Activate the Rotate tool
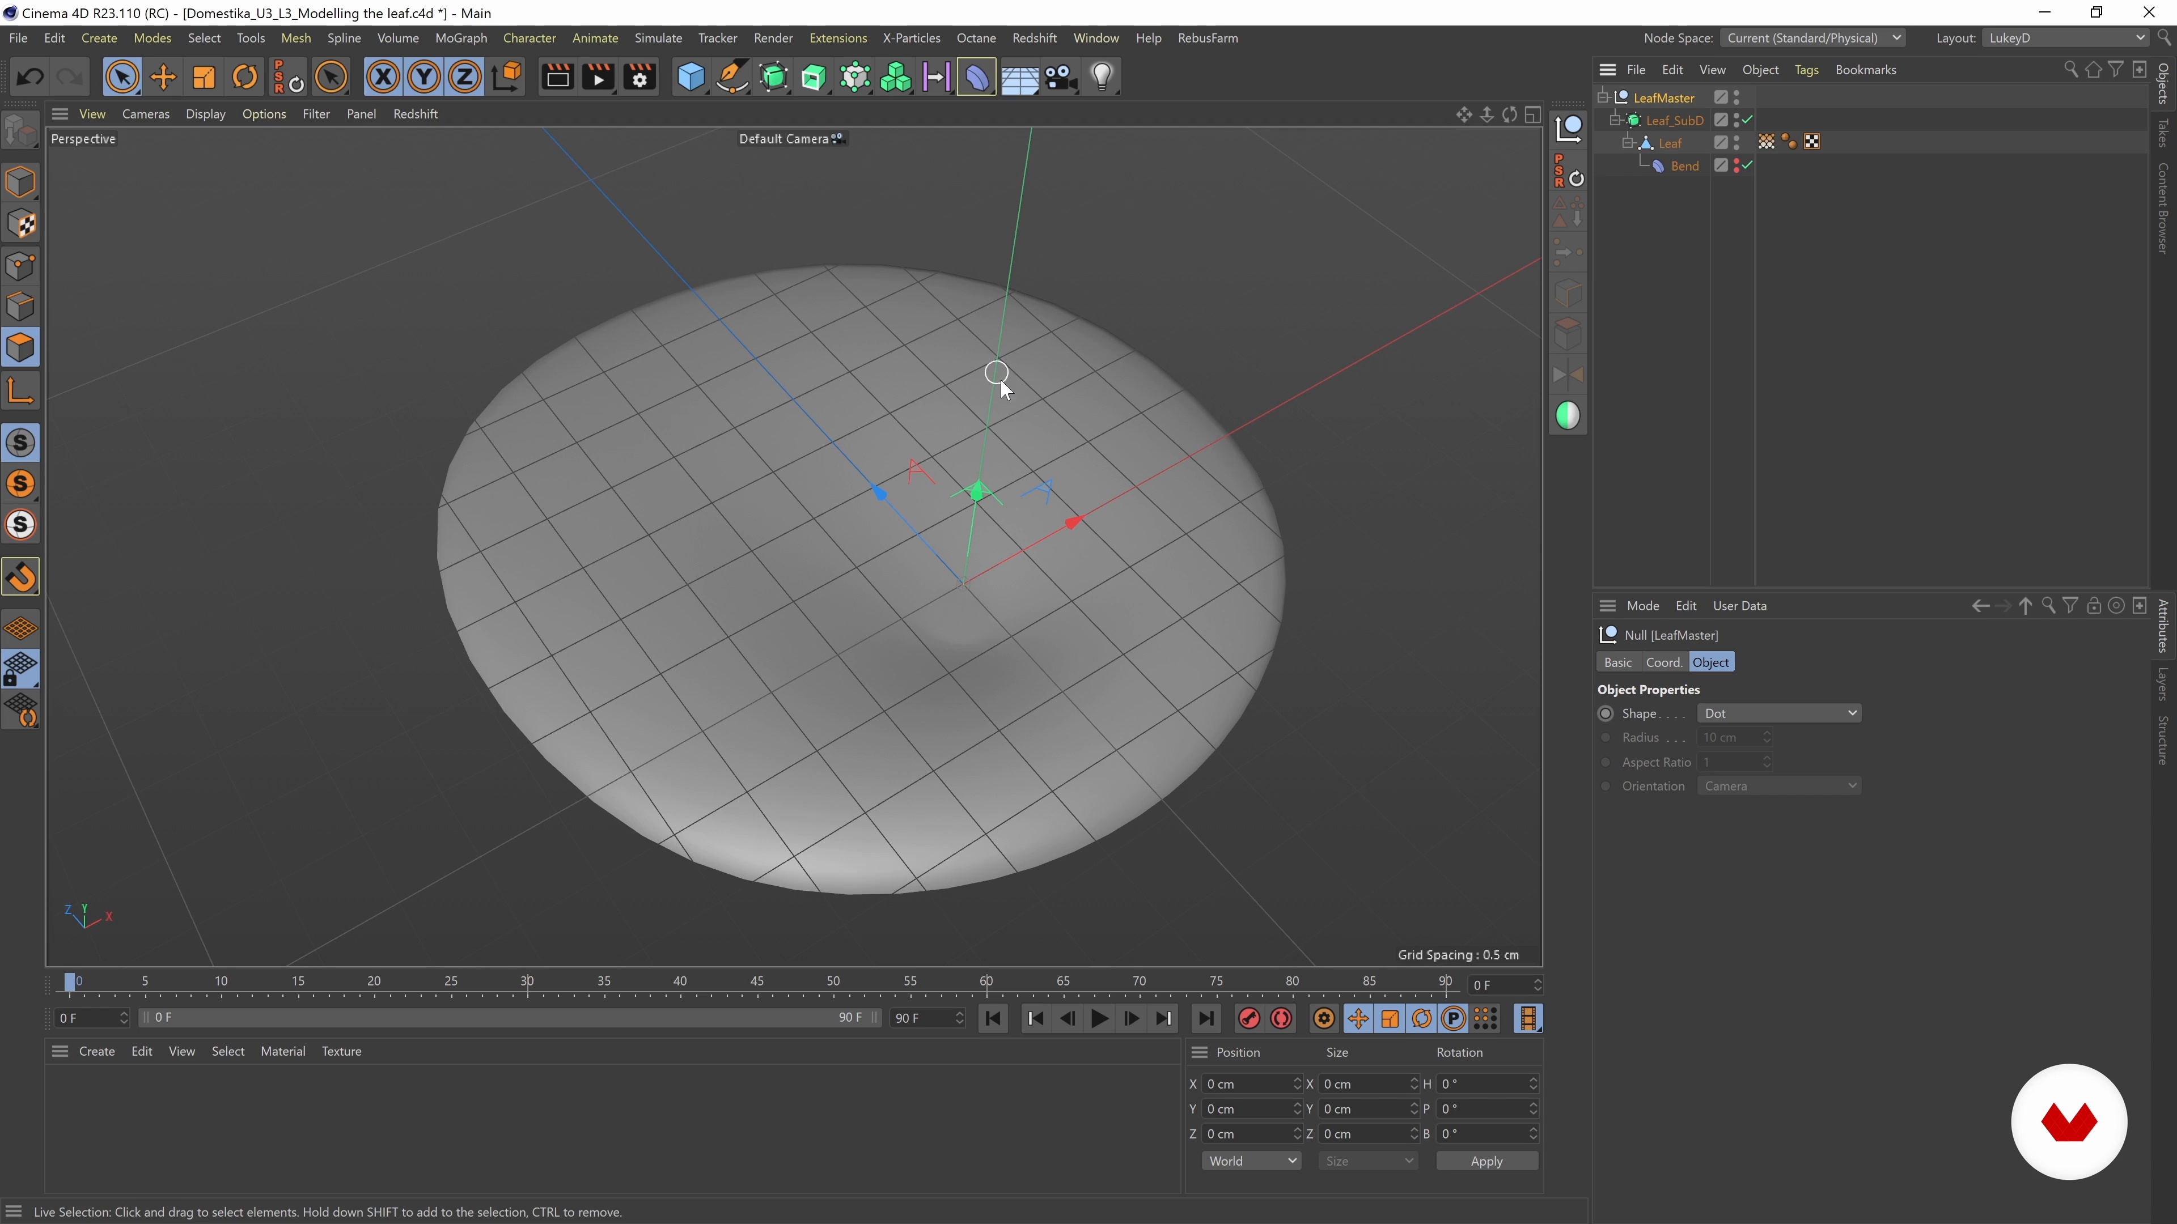 [245, 78]
